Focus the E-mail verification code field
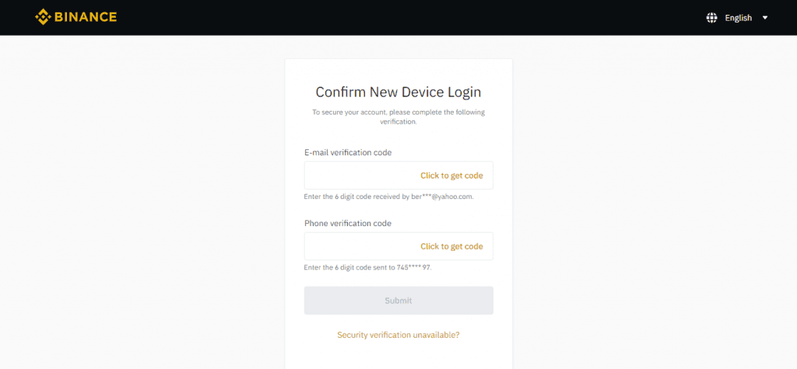Viewport: 797px width, 369px height. 358,176
